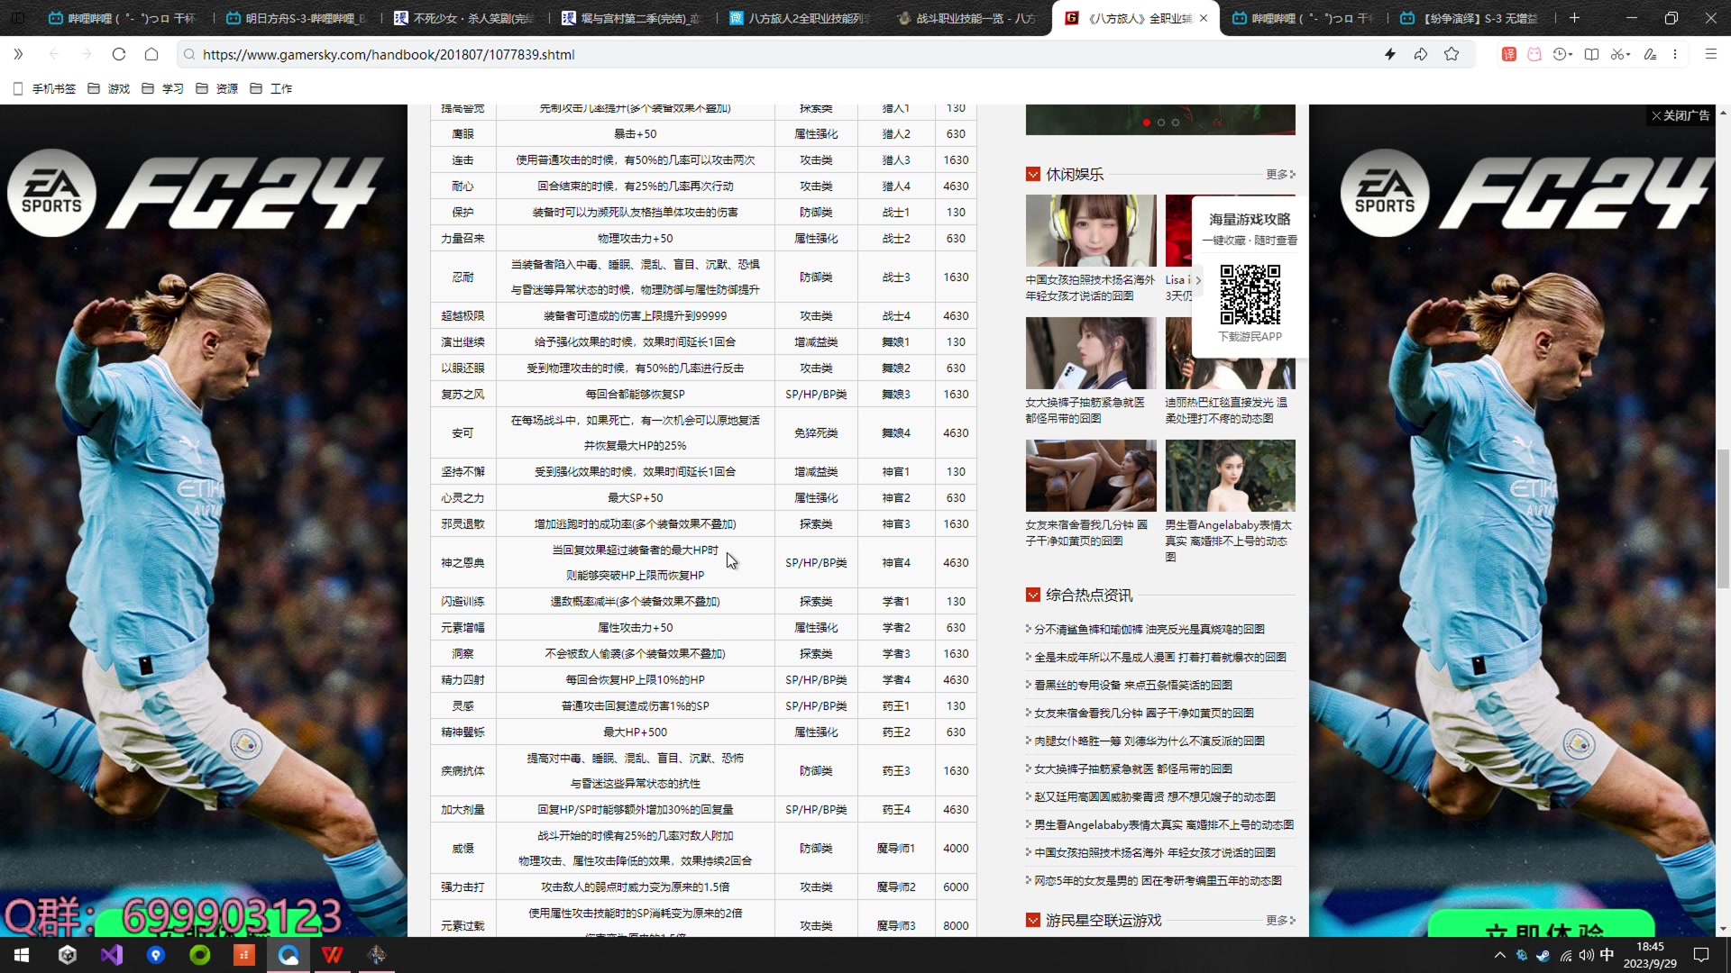Click the pink bilibili extension icon
Image resolution: width=1731 pixels, height=973 pixels.
click(x=1534, y=54)
